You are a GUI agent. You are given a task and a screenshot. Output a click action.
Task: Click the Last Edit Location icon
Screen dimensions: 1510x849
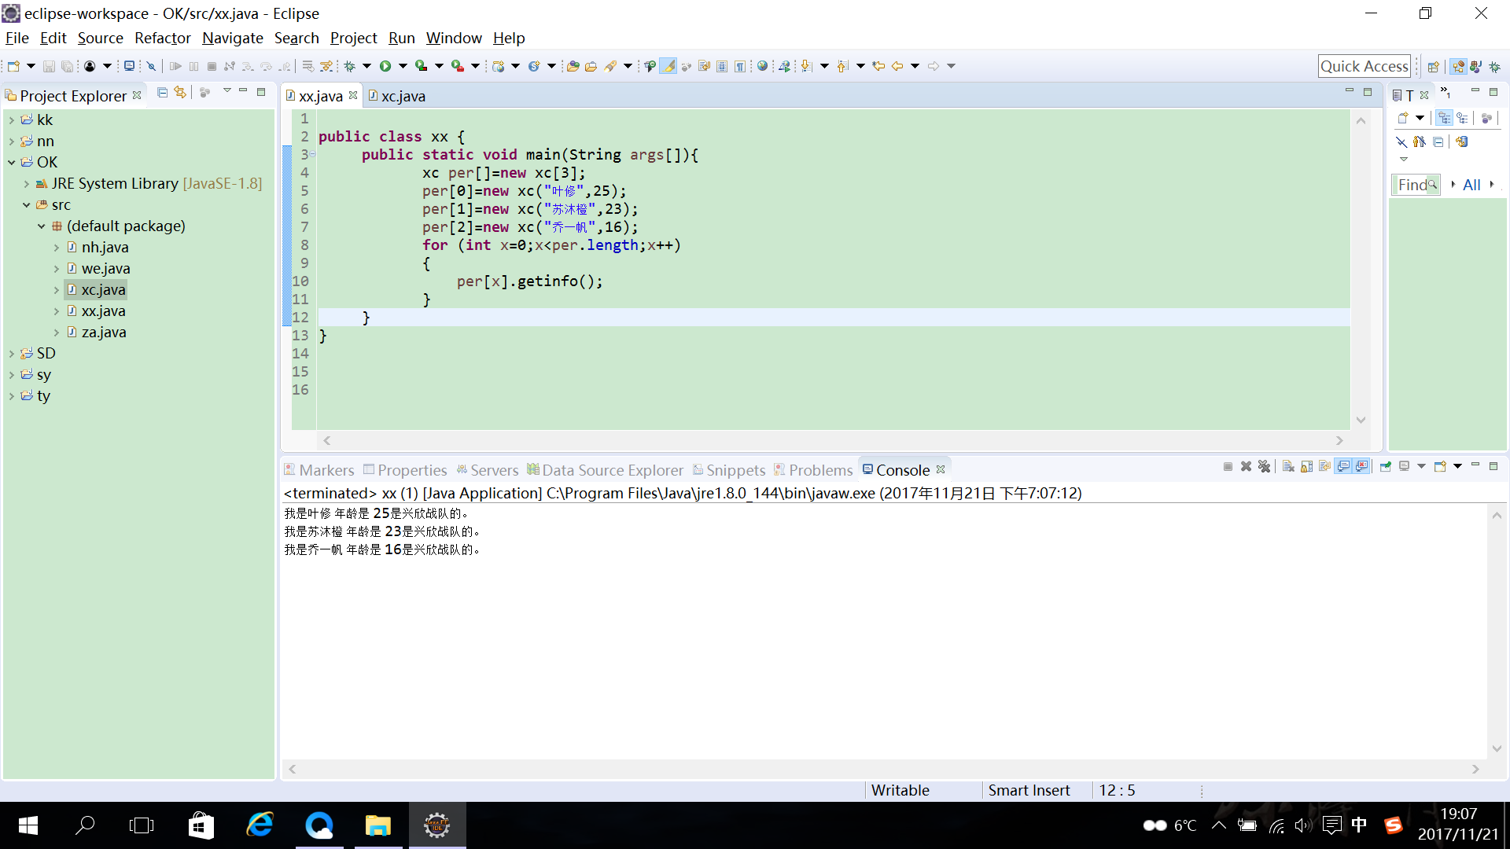coord(878,66)
